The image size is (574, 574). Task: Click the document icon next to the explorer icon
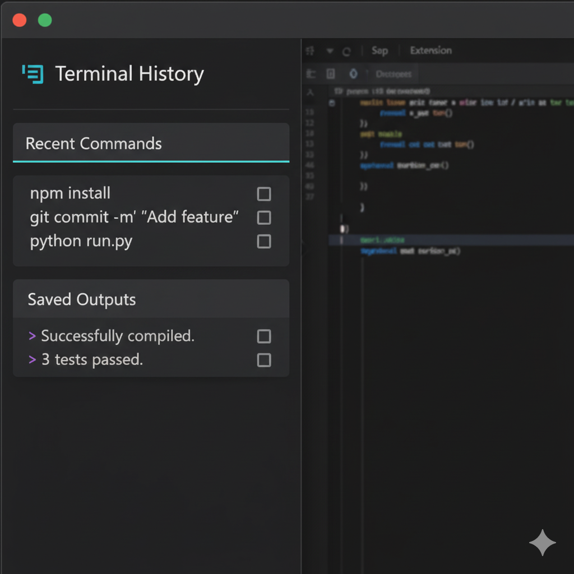click(331, 73)
